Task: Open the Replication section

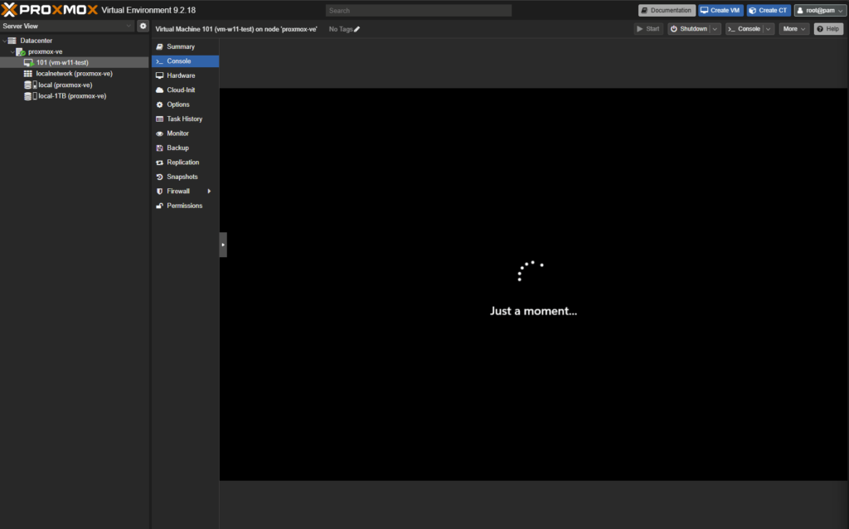Action: (x=185, y=163)
